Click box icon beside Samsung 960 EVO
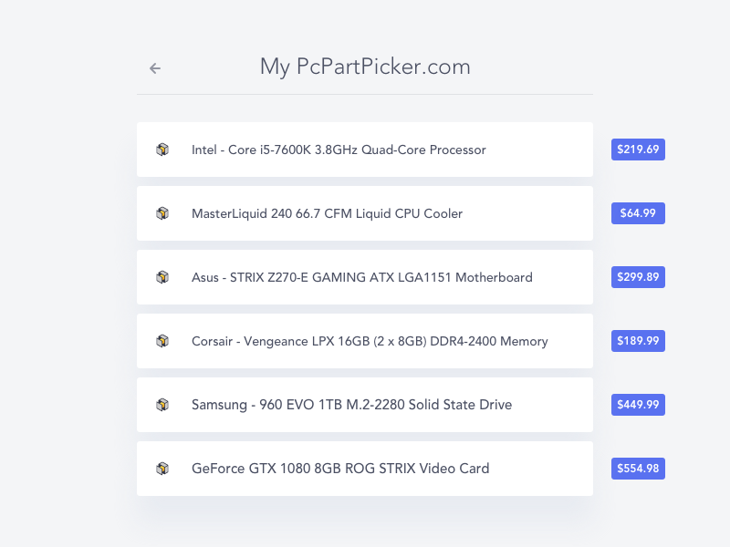The image size is (730, 547). click(x=162, y=405)
